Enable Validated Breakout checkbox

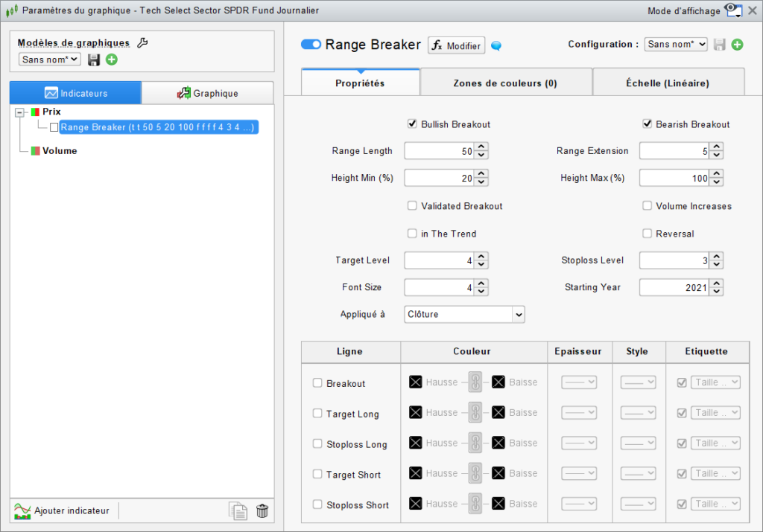pyautogui.click(x=412, y=205)
